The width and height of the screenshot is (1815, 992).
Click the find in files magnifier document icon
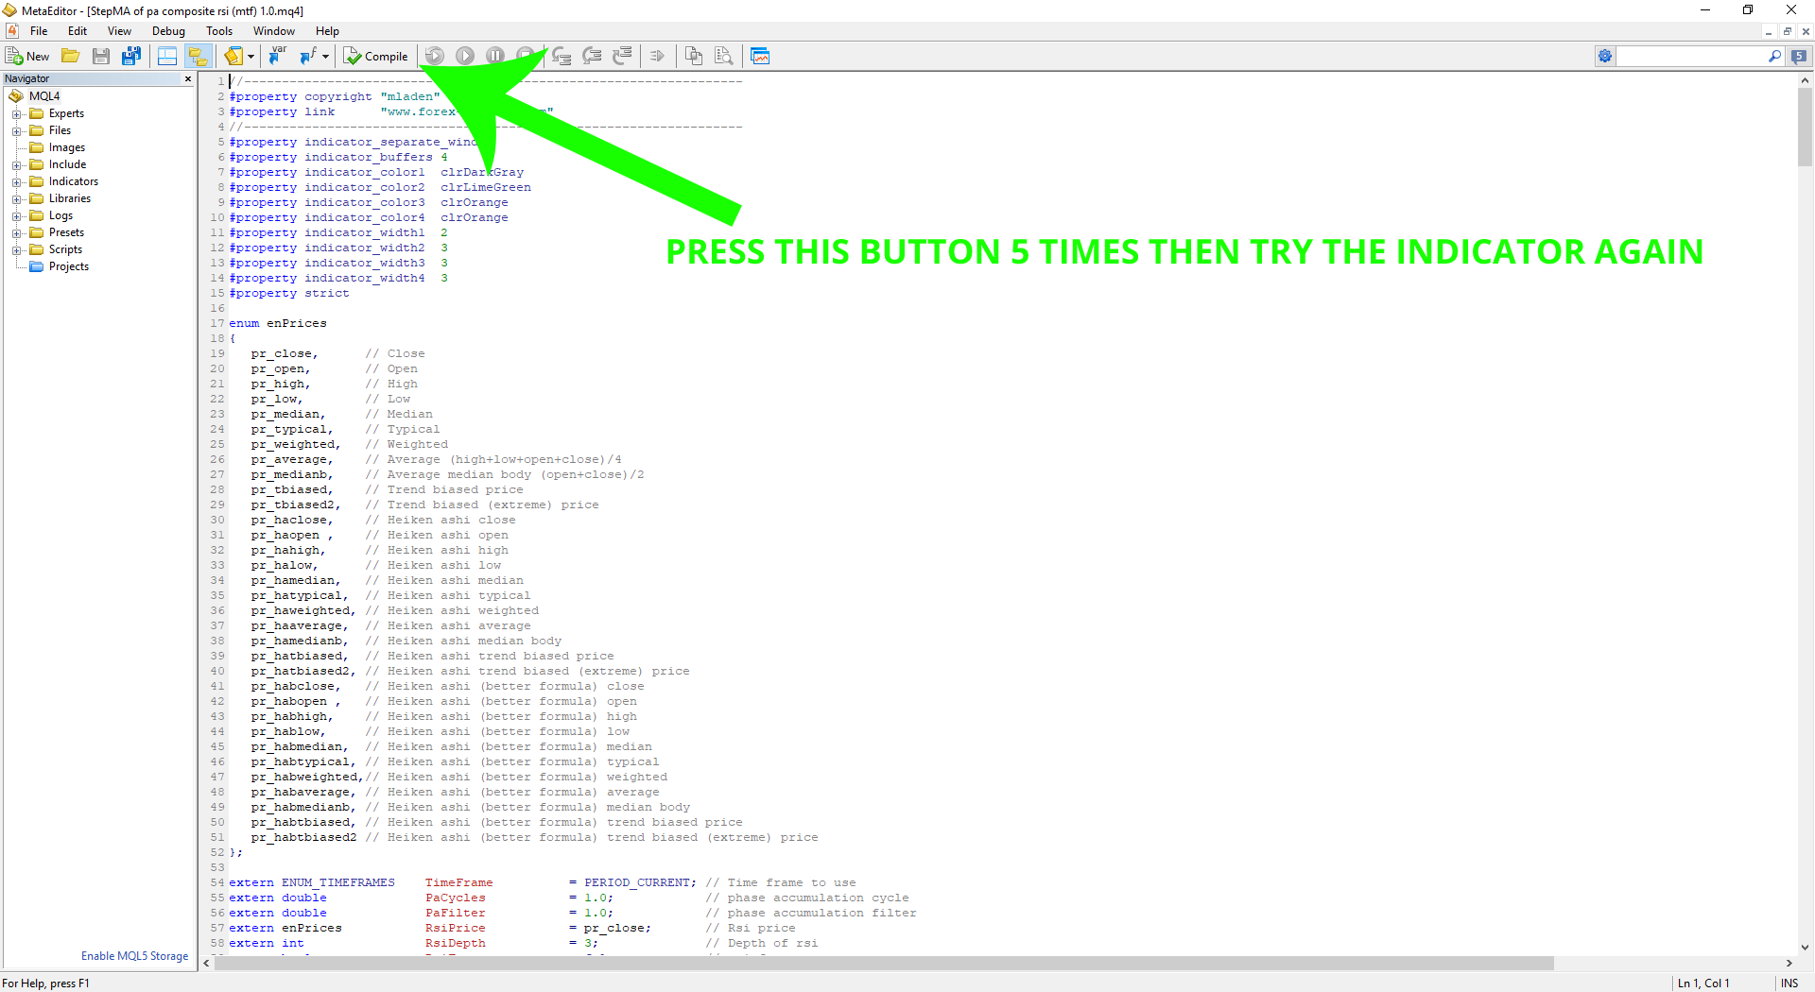[724, 57]
